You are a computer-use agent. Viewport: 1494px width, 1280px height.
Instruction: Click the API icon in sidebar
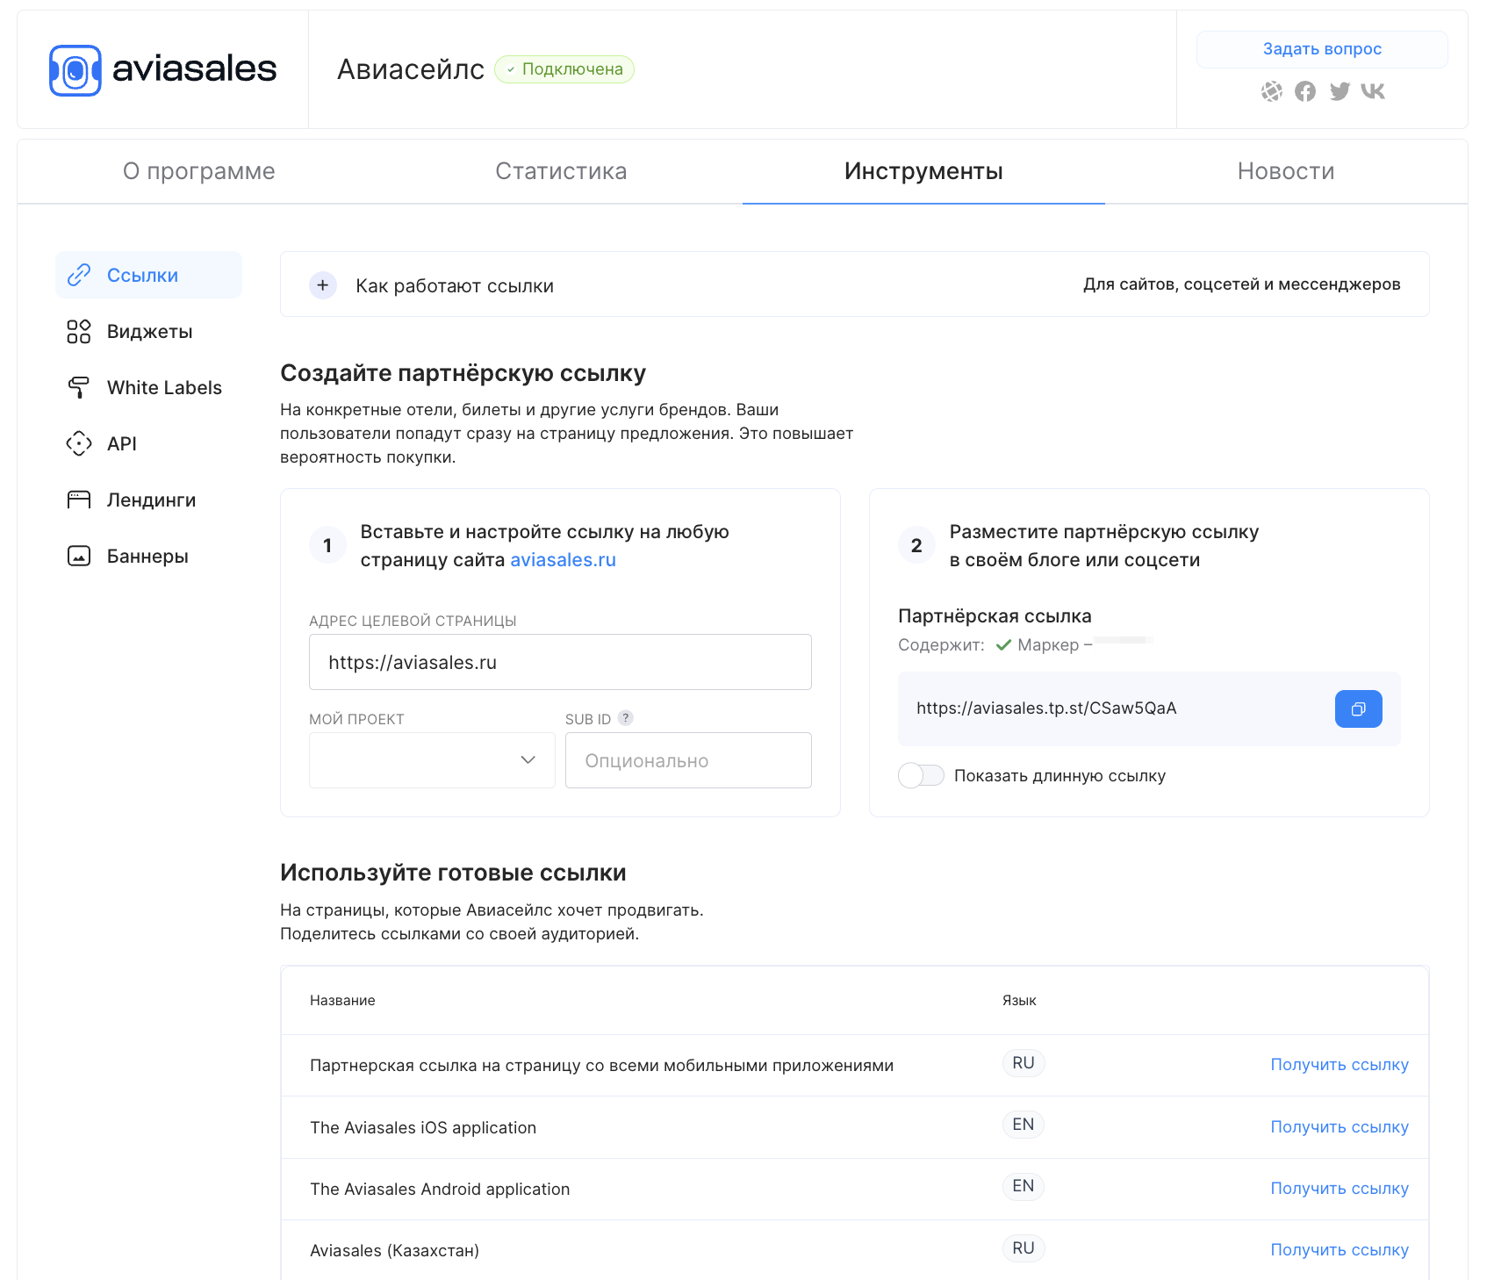pos(79,443)
